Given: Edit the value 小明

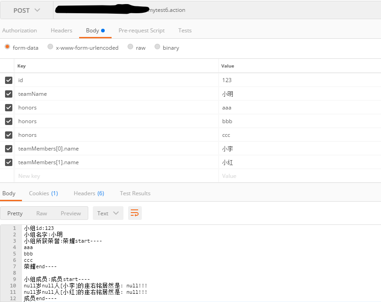Looking at the screenshot, I should 300,94.
